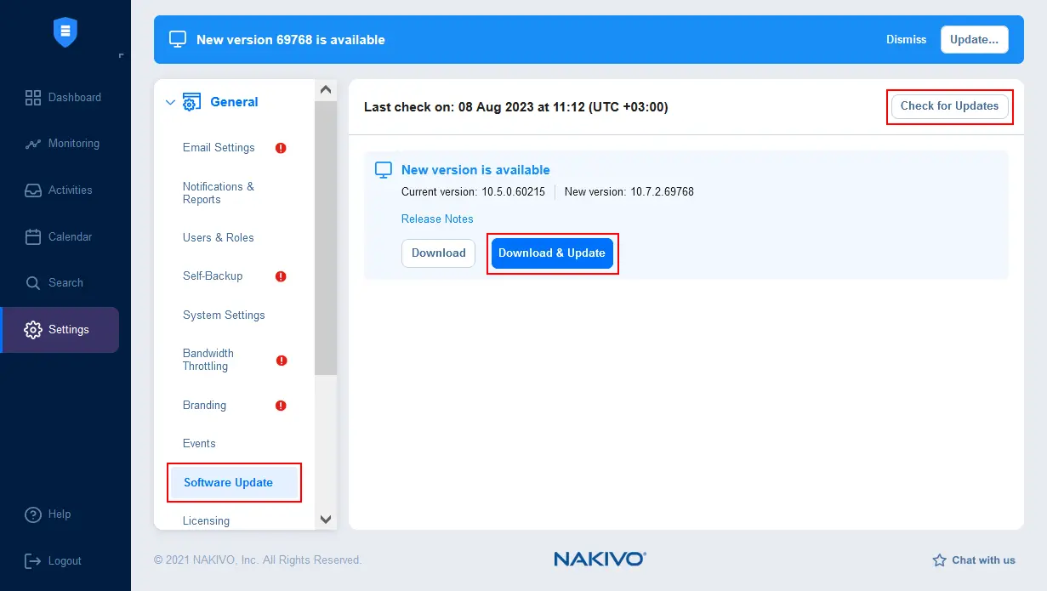Collapse the General settings section chevron
The height and width of the screenshot is (591, 1047).
(170, 102)
